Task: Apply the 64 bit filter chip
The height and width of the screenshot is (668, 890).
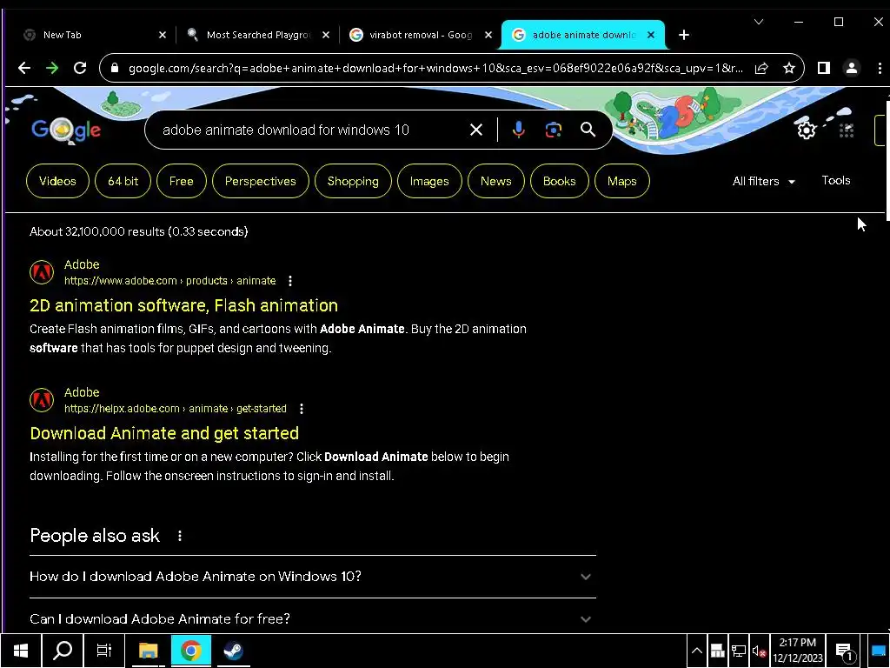Action: [123, 181]
